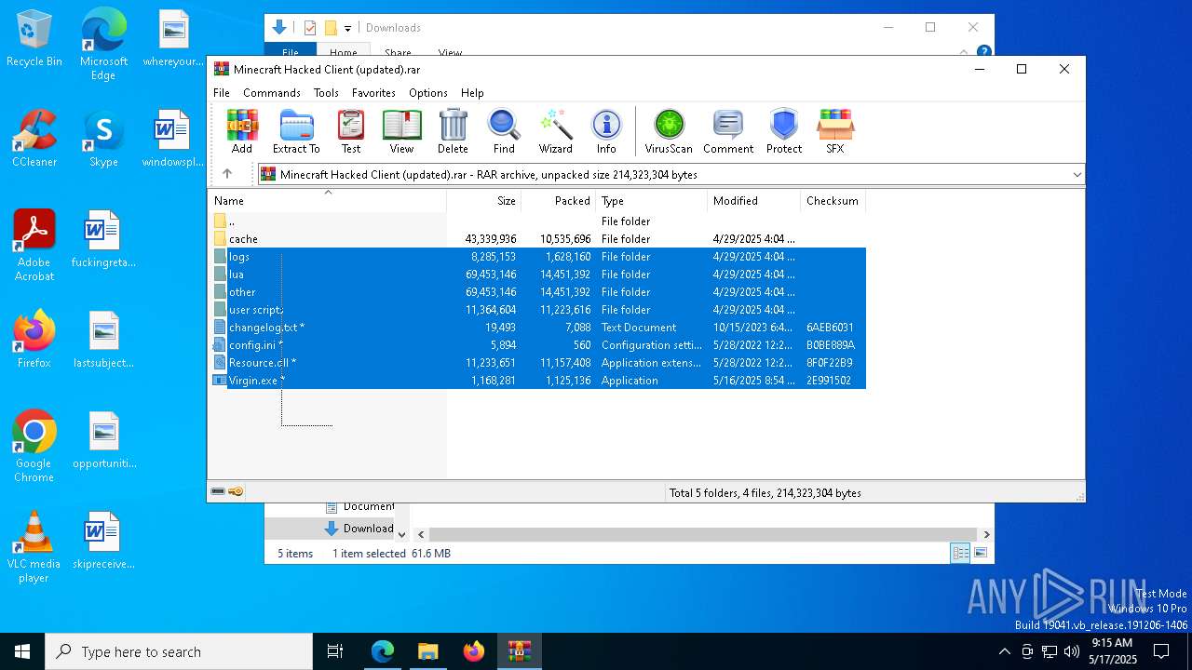Expand the archive path dropdown

coord(1077,174)
